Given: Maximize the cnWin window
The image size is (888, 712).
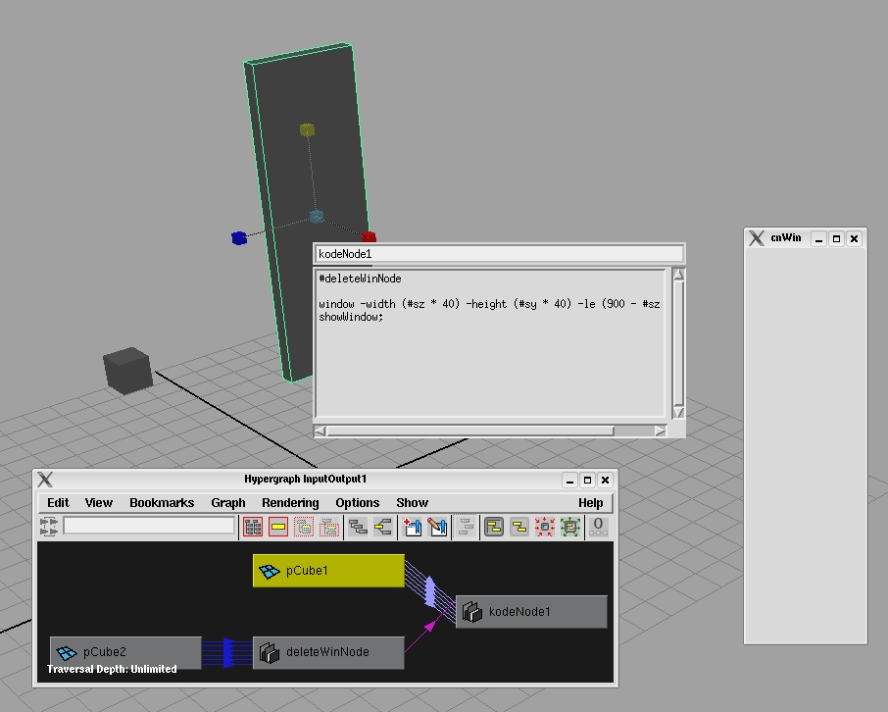Looking at the screenshot, I should point(836,238).
